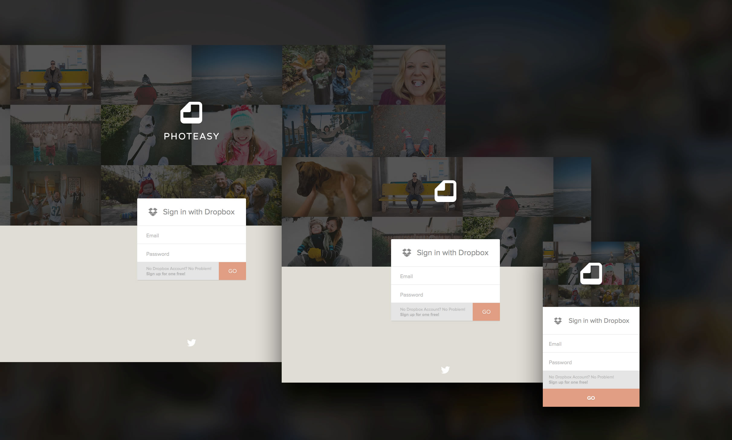The width and height of the screenshot is (732, 440).
Task: Open 'Sign up for one free!' link, mobile mockup
Action: (x=568, y=382)
